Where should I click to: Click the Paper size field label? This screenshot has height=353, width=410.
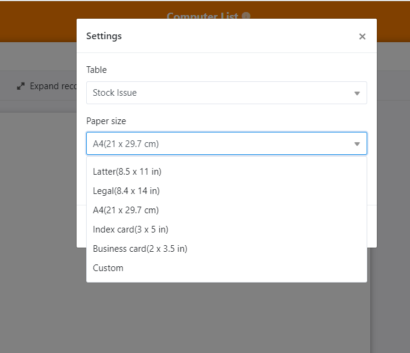click(106, 121)
